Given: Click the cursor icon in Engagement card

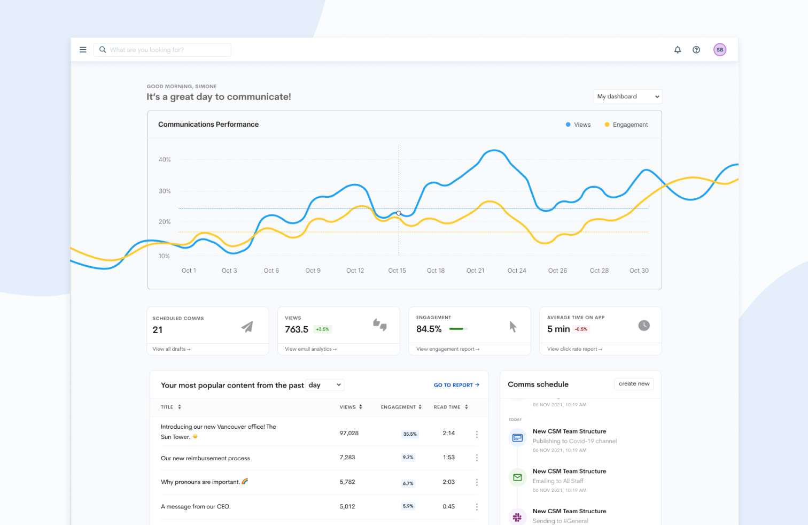Looking at the screenshot, I should [x=513, y=327].
